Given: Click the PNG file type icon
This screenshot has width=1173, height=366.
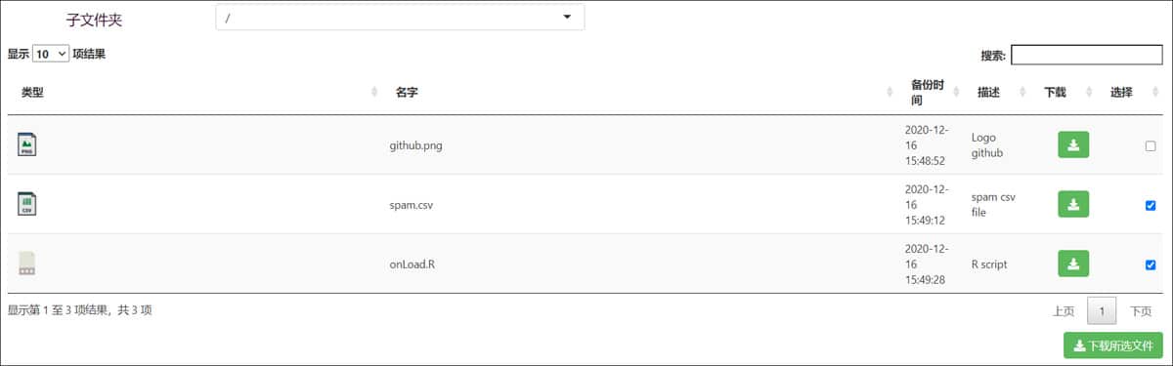Looking at the screenshot, I should click(x=27, y=144).
